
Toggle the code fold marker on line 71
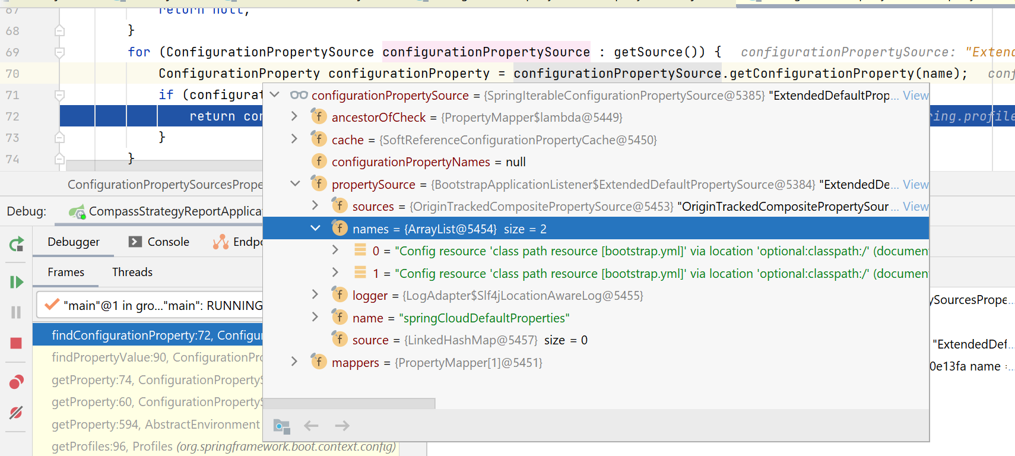pos(59,95)
